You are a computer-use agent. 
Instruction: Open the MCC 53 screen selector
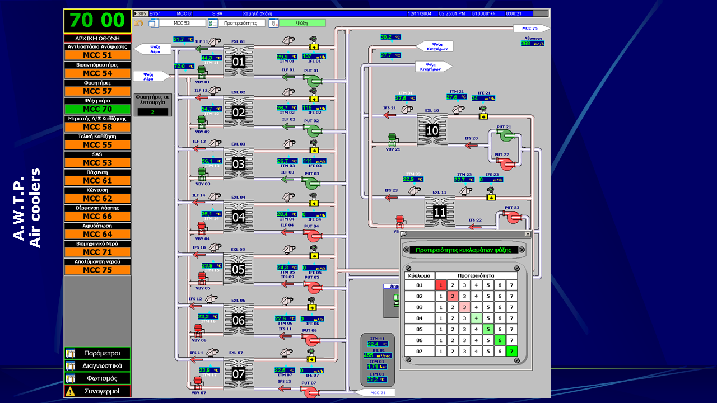182,24
